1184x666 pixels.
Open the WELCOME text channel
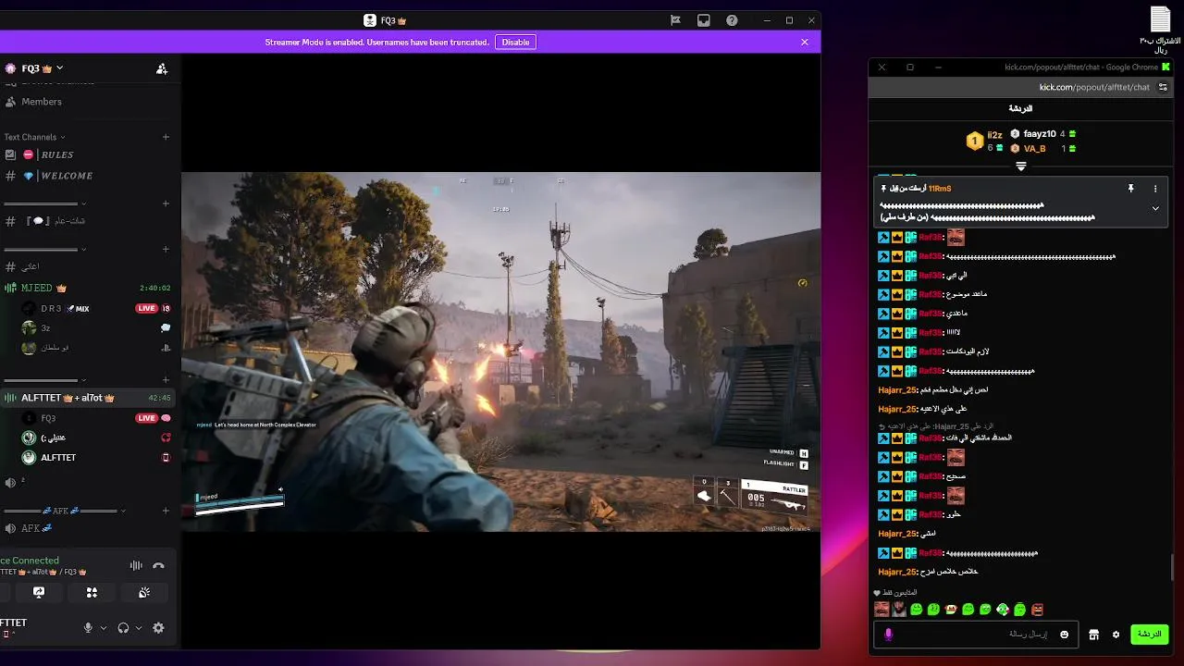(x=90, y=176)
